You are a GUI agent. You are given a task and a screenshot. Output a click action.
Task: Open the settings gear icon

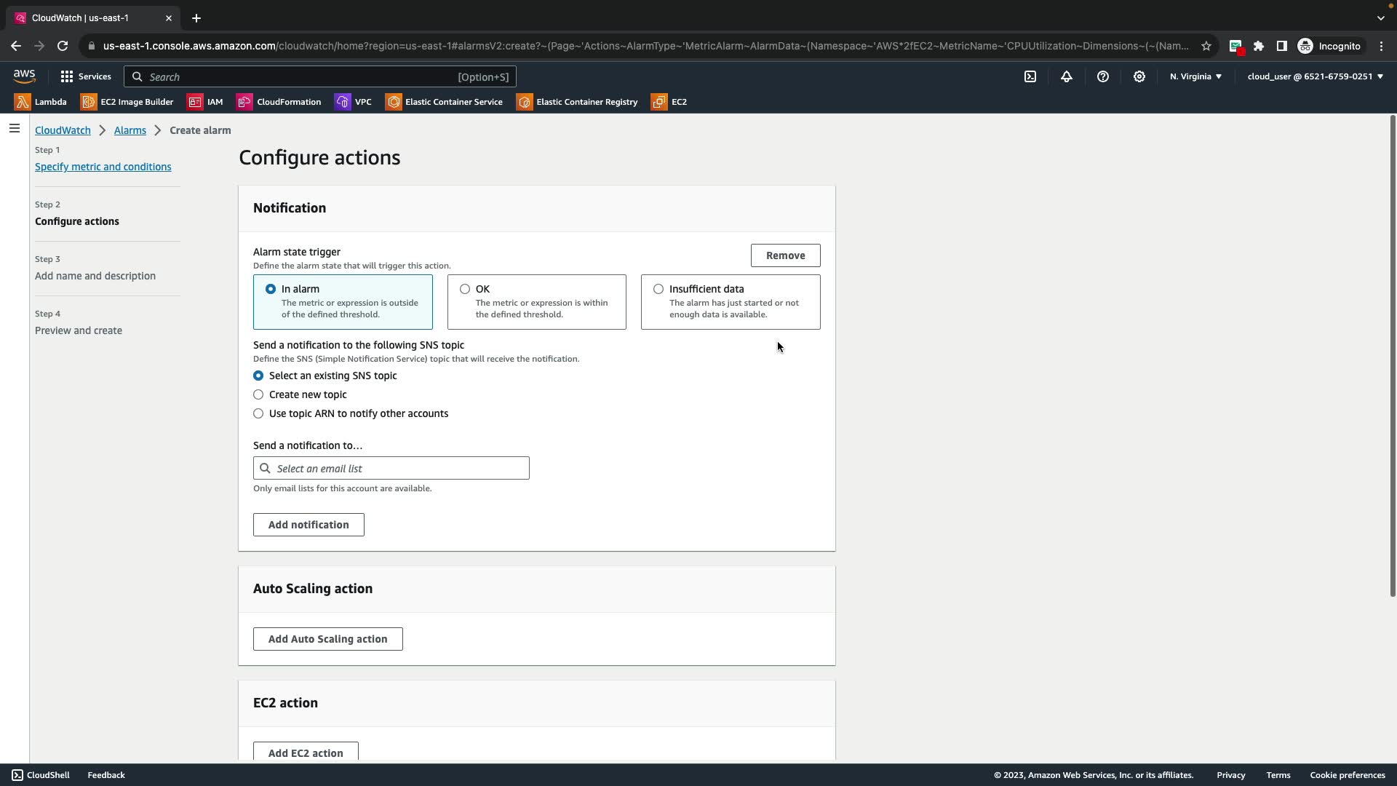pyautogui.click(x=1139, y=76)
